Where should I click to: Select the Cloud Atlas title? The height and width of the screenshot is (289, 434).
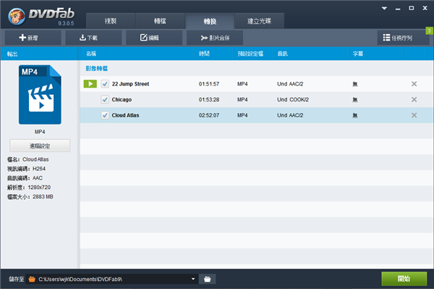[125, 115]
